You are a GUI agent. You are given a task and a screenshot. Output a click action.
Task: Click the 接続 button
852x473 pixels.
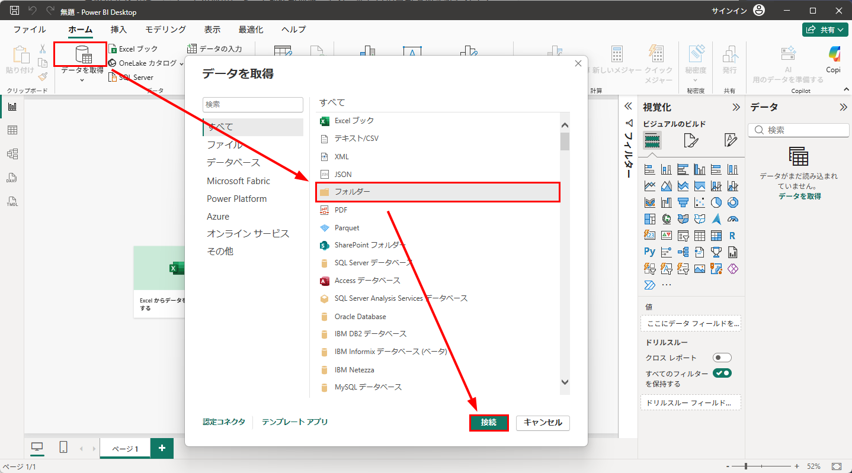tap(489, 423)
